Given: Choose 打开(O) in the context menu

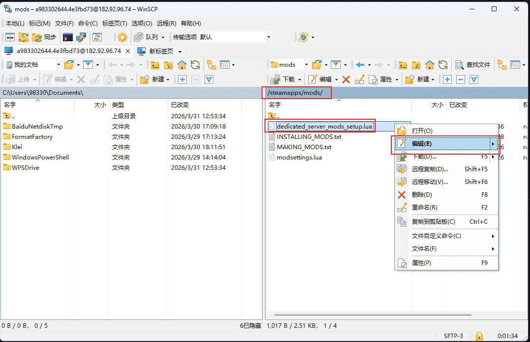Looking at the screenshot, I should [x=446, y=131].
